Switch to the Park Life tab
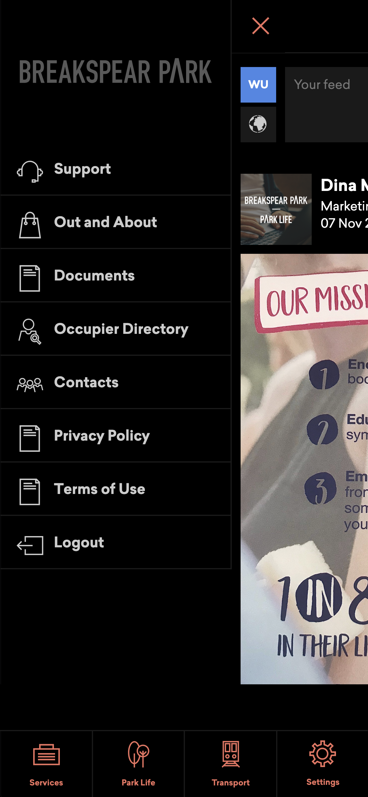Image resolution: width=368 pixels, height=797 pixels. click(138, 764)
